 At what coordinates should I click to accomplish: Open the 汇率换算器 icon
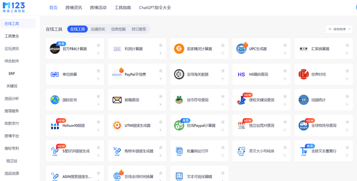point(303,49)
